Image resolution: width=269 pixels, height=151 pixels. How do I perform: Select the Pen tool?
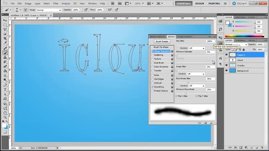(5, 85)
